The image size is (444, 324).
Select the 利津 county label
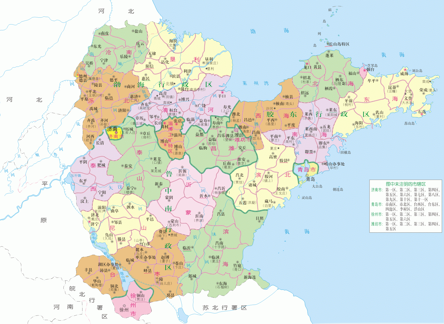point(187,71)
